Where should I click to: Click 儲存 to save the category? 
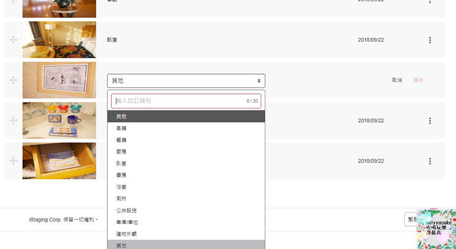click(418, 80)
